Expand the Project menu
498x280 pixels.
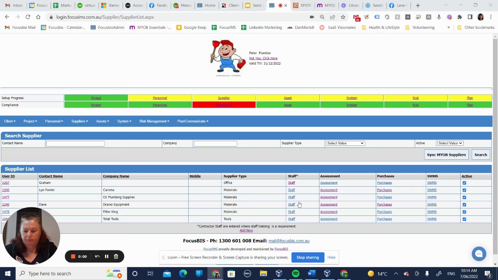[30, 121]
